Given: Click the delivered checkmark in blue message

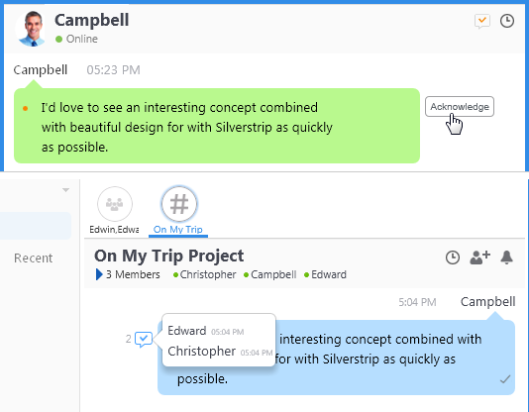Looking at the screenshot, I should point(505,379).
